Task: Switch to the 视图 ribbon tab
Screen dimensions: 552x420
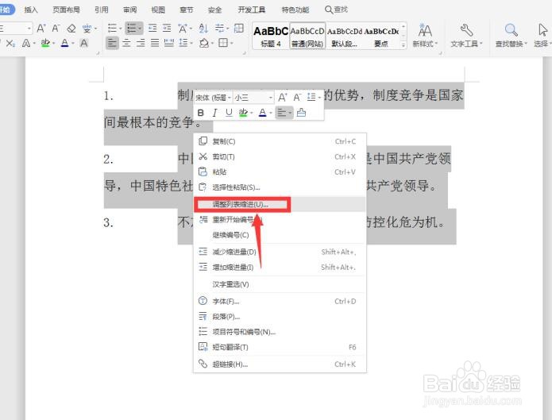Action: 158,10
